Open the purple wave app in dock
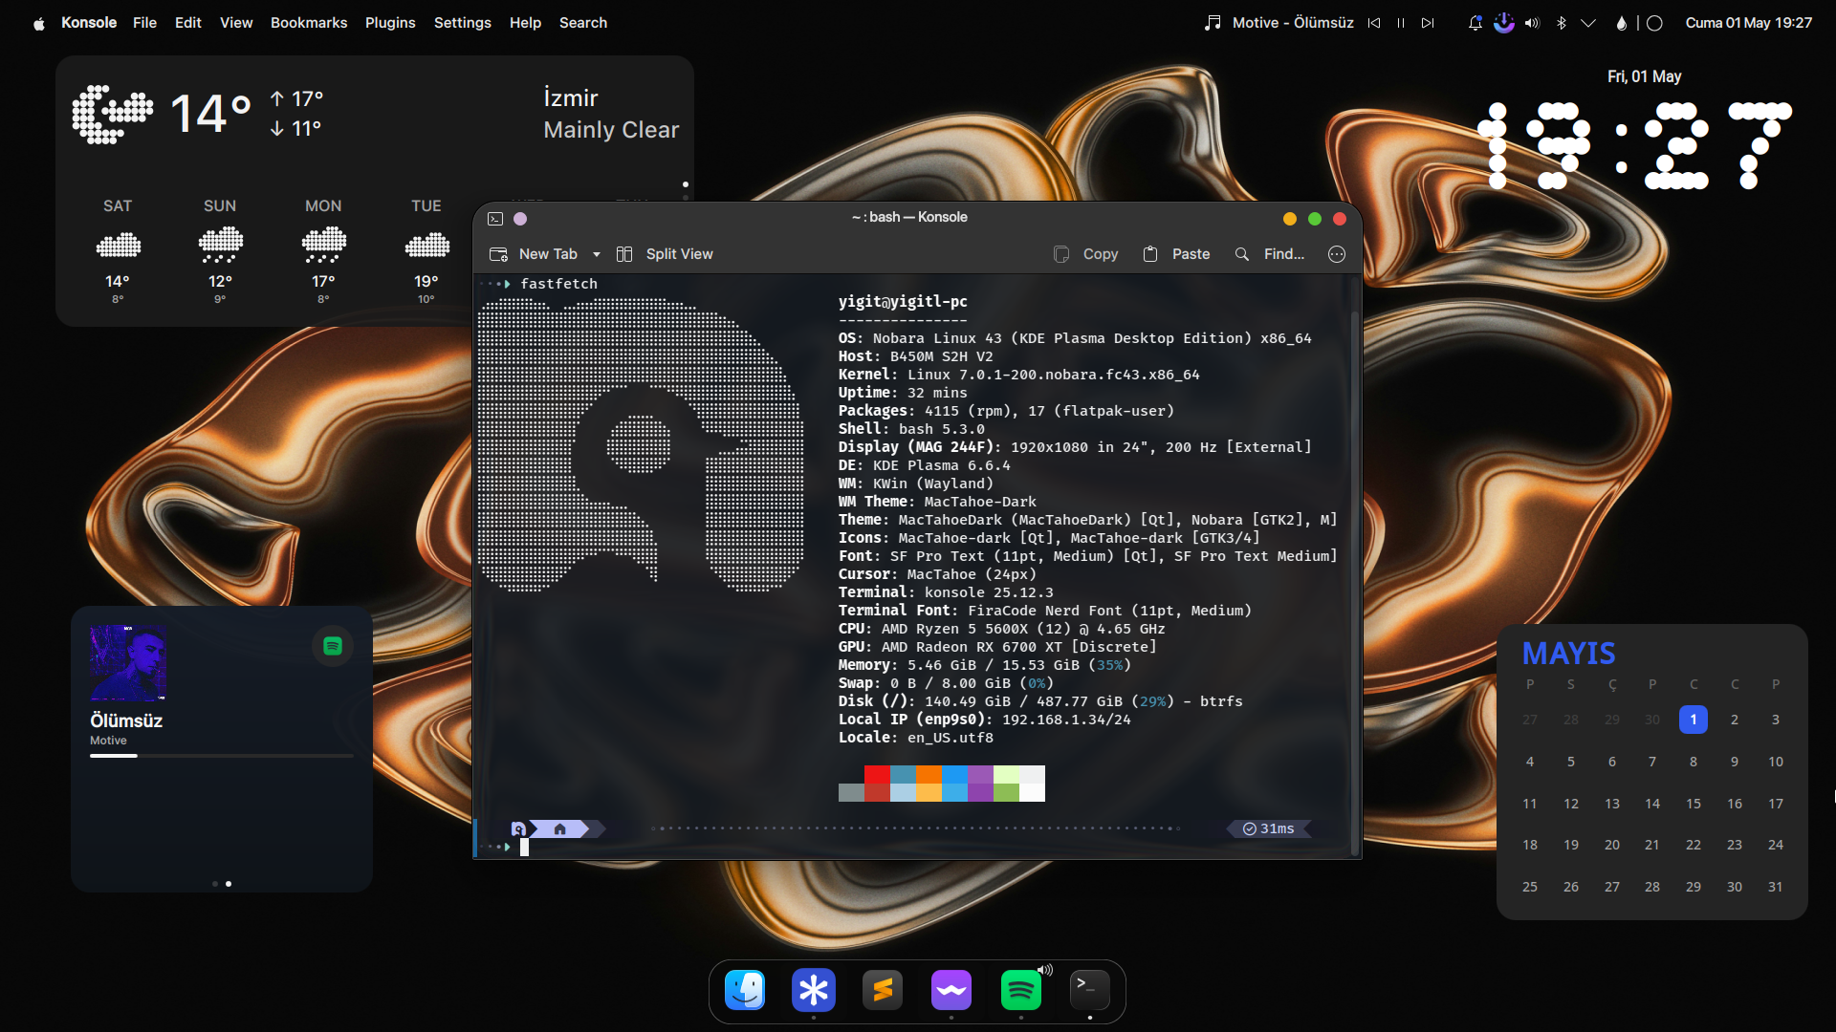This screenshot has height=1032, width=1836. (951, 990)
